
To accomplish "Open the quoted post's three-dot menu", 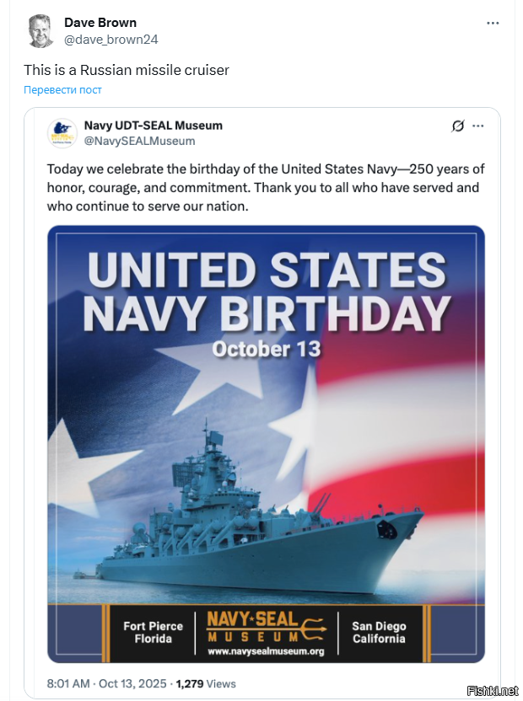I will click(x=478, y=126).
